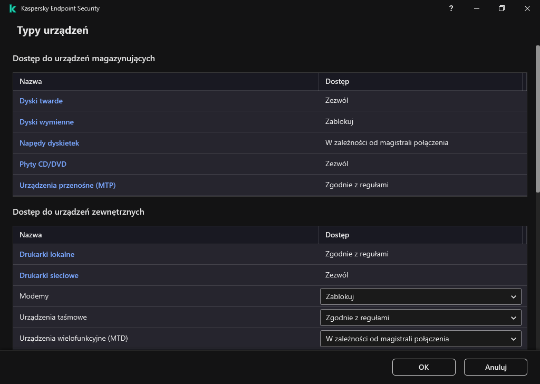Viewport: 540px width, 384px height.
Task: Sort storage devices by Nazwa column header
Action: pos(31,82)
